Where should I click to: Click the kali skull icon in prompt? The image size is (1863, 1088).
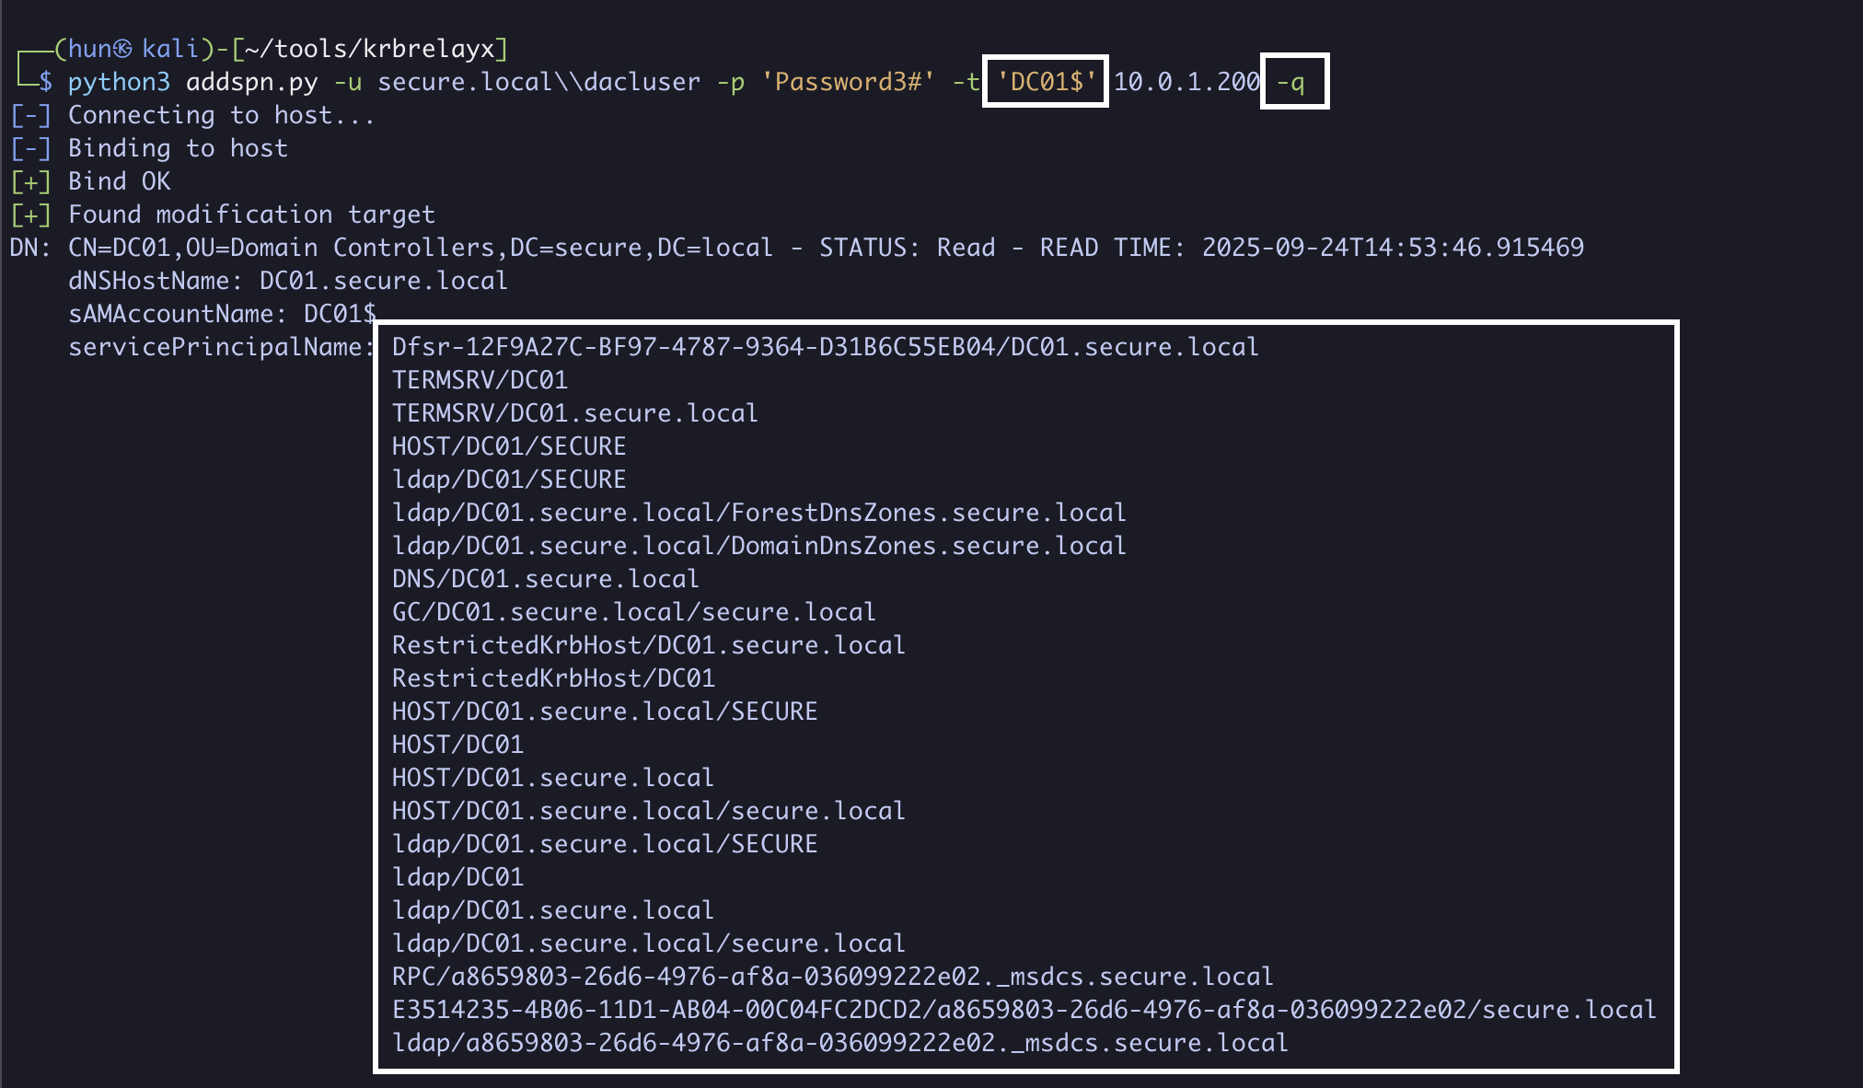[122, 49]
